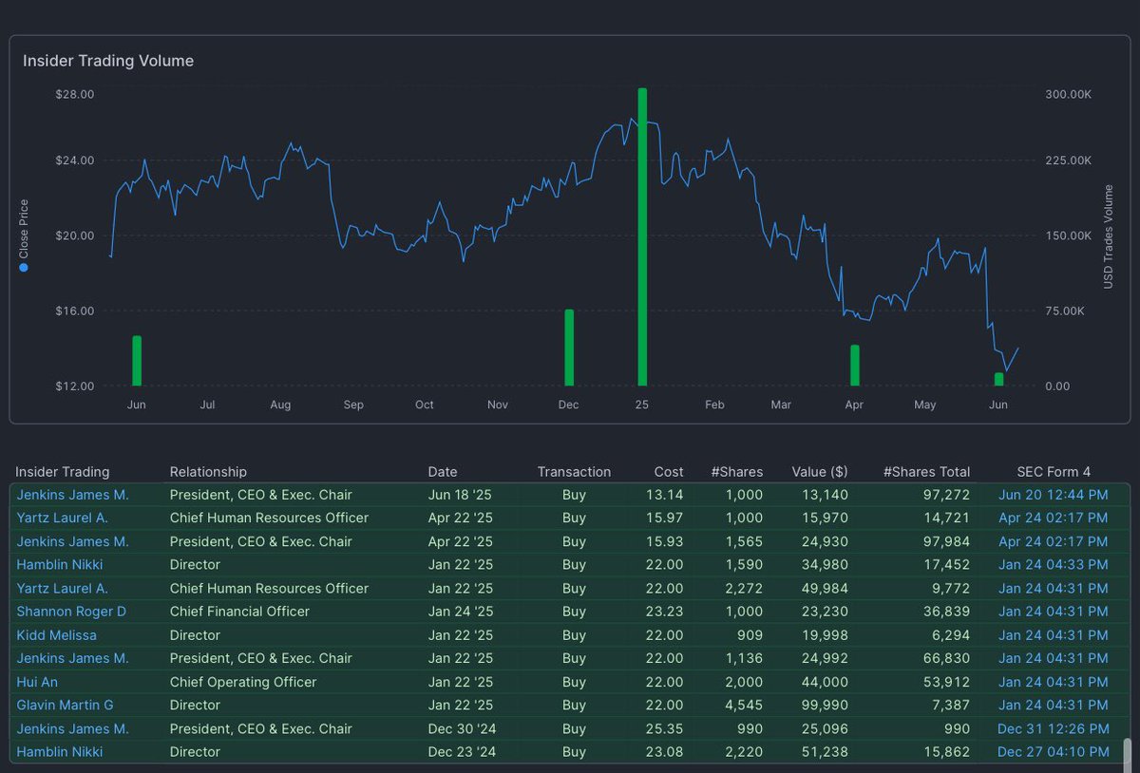The height and width of the screenshot is (773, 1140).
Task: Click the green June 2024 volume bar
Action: (137, 361)
